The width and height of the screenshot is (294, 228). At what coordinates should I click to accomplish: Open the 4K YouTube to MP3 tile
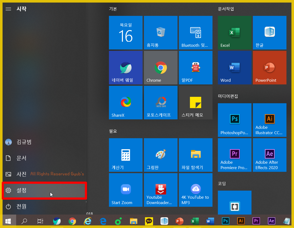196,190
